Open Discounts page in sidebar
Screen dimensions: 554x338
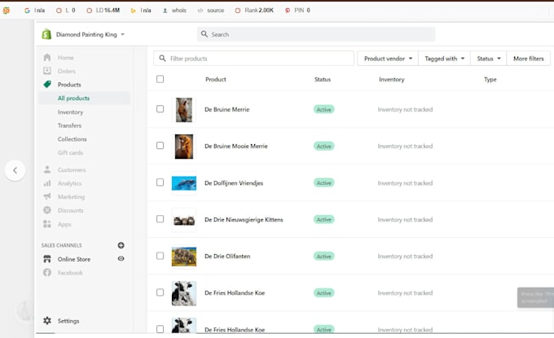click(70, 210)
